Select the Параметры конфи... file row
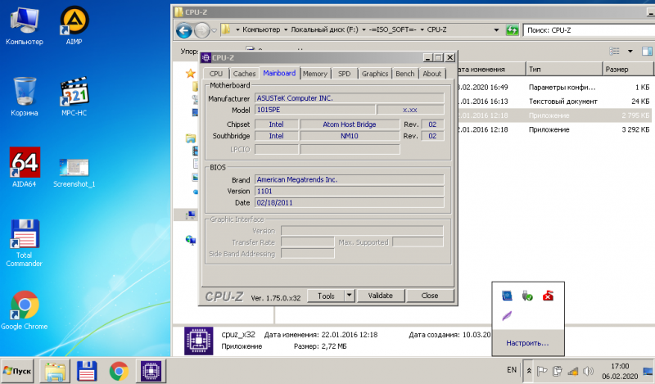655x384 pixels. pos(553,88)
